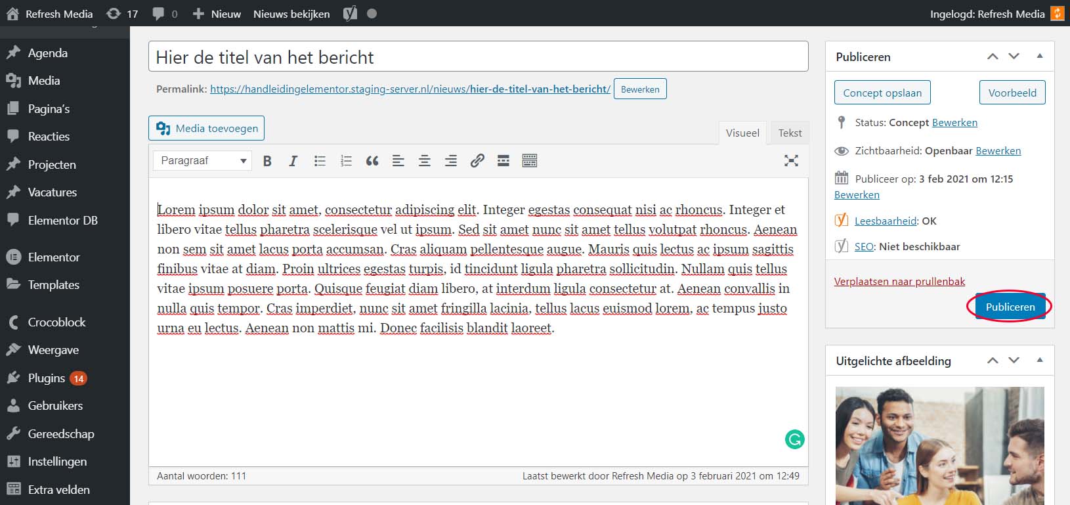The height and width of the screenshot is (505, 1070).
Task: Open the Grammarly icon in the editor
Action: pos(795,439)
